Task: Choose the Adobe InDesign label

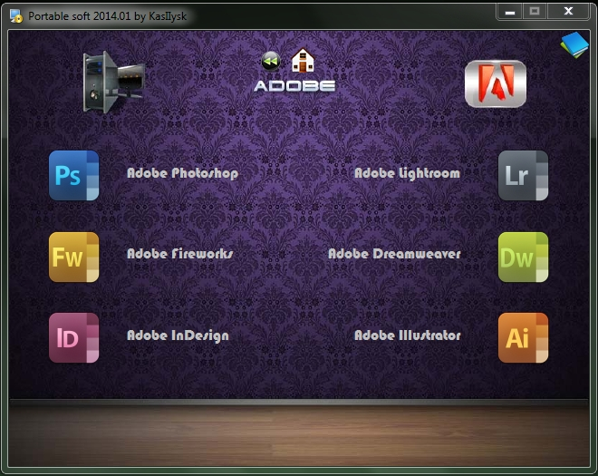Action: [178, 335]
